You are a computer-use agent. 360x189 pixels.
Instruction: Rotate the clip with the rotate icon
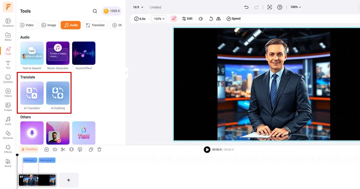[211, 19]
